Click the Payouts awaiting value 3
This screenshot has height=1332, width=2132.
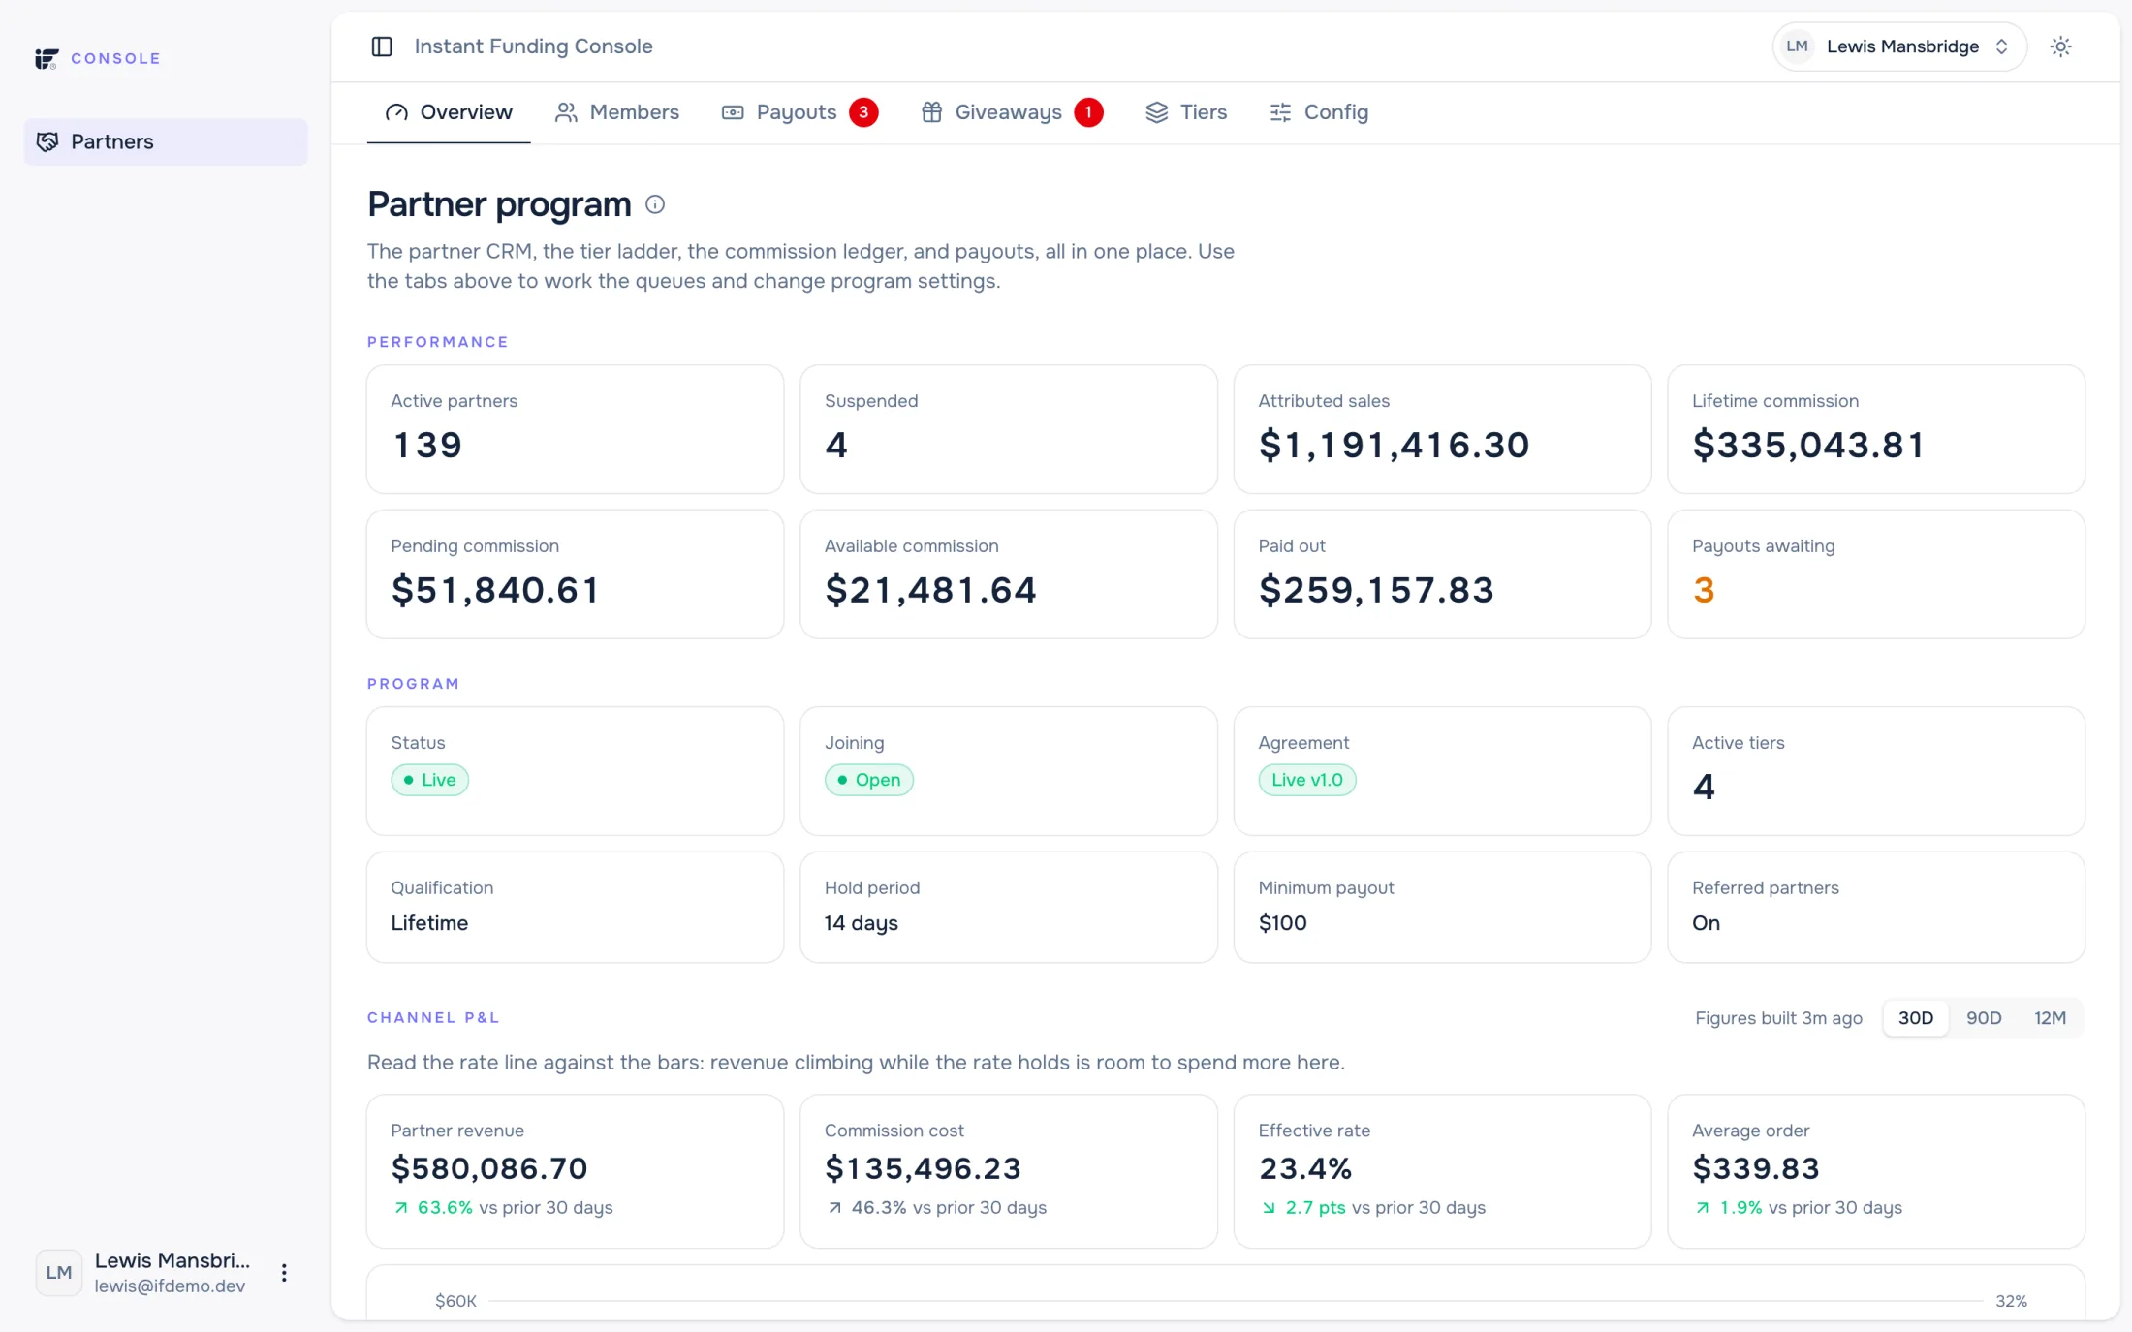pyautogui.click(x=1704, y=590)
